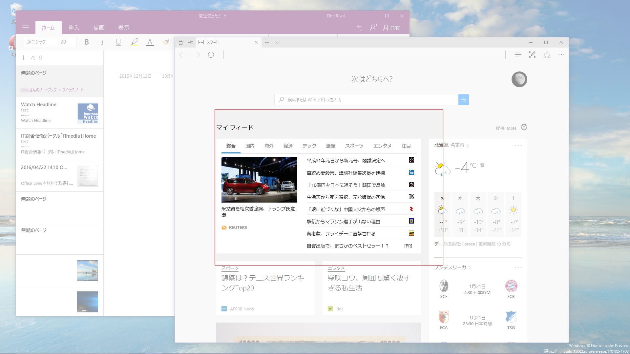The height and width of the screenshot is (354, 630).
Task: Open the beach photo note thumbnail in OneNote
Action: [88, 270]
